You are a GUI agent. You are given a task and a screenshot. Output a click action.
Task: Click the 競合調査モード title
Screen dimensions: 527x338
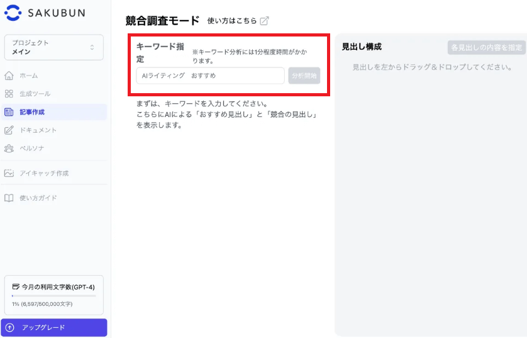pyautogui.click(x=163, y=21)
